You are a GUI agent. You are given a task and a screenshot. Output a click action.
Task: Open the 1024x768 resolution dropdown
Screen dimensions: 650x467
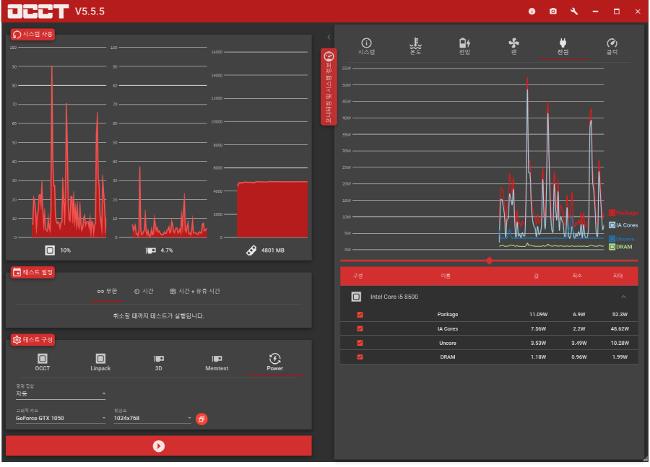point(152,418)
